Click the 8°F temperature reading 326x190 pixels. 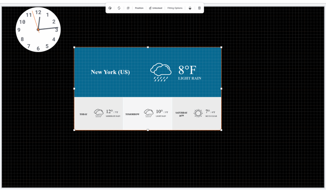pos(187,70)
